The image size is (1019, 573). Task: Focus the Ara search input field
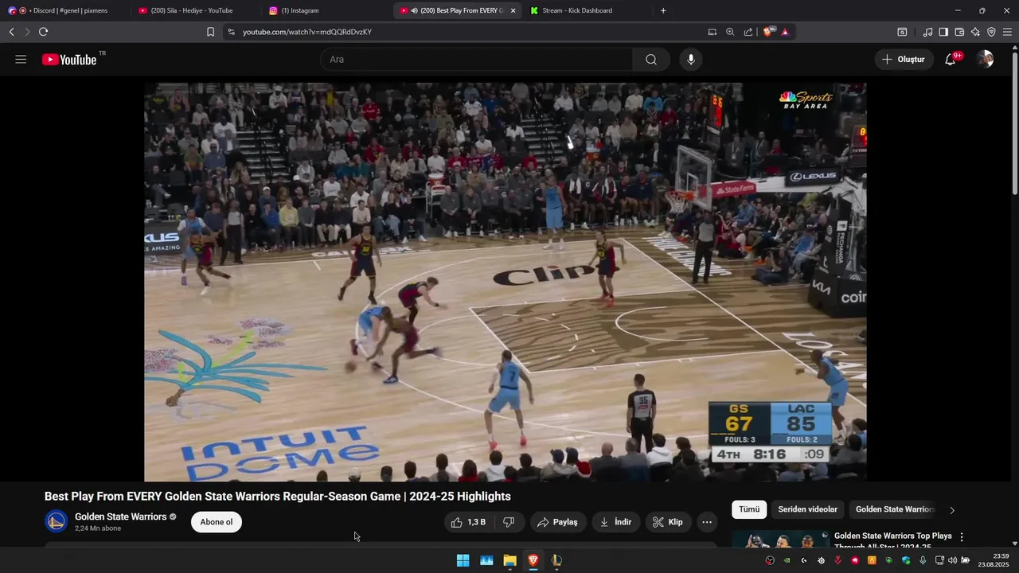click(478, 60)
